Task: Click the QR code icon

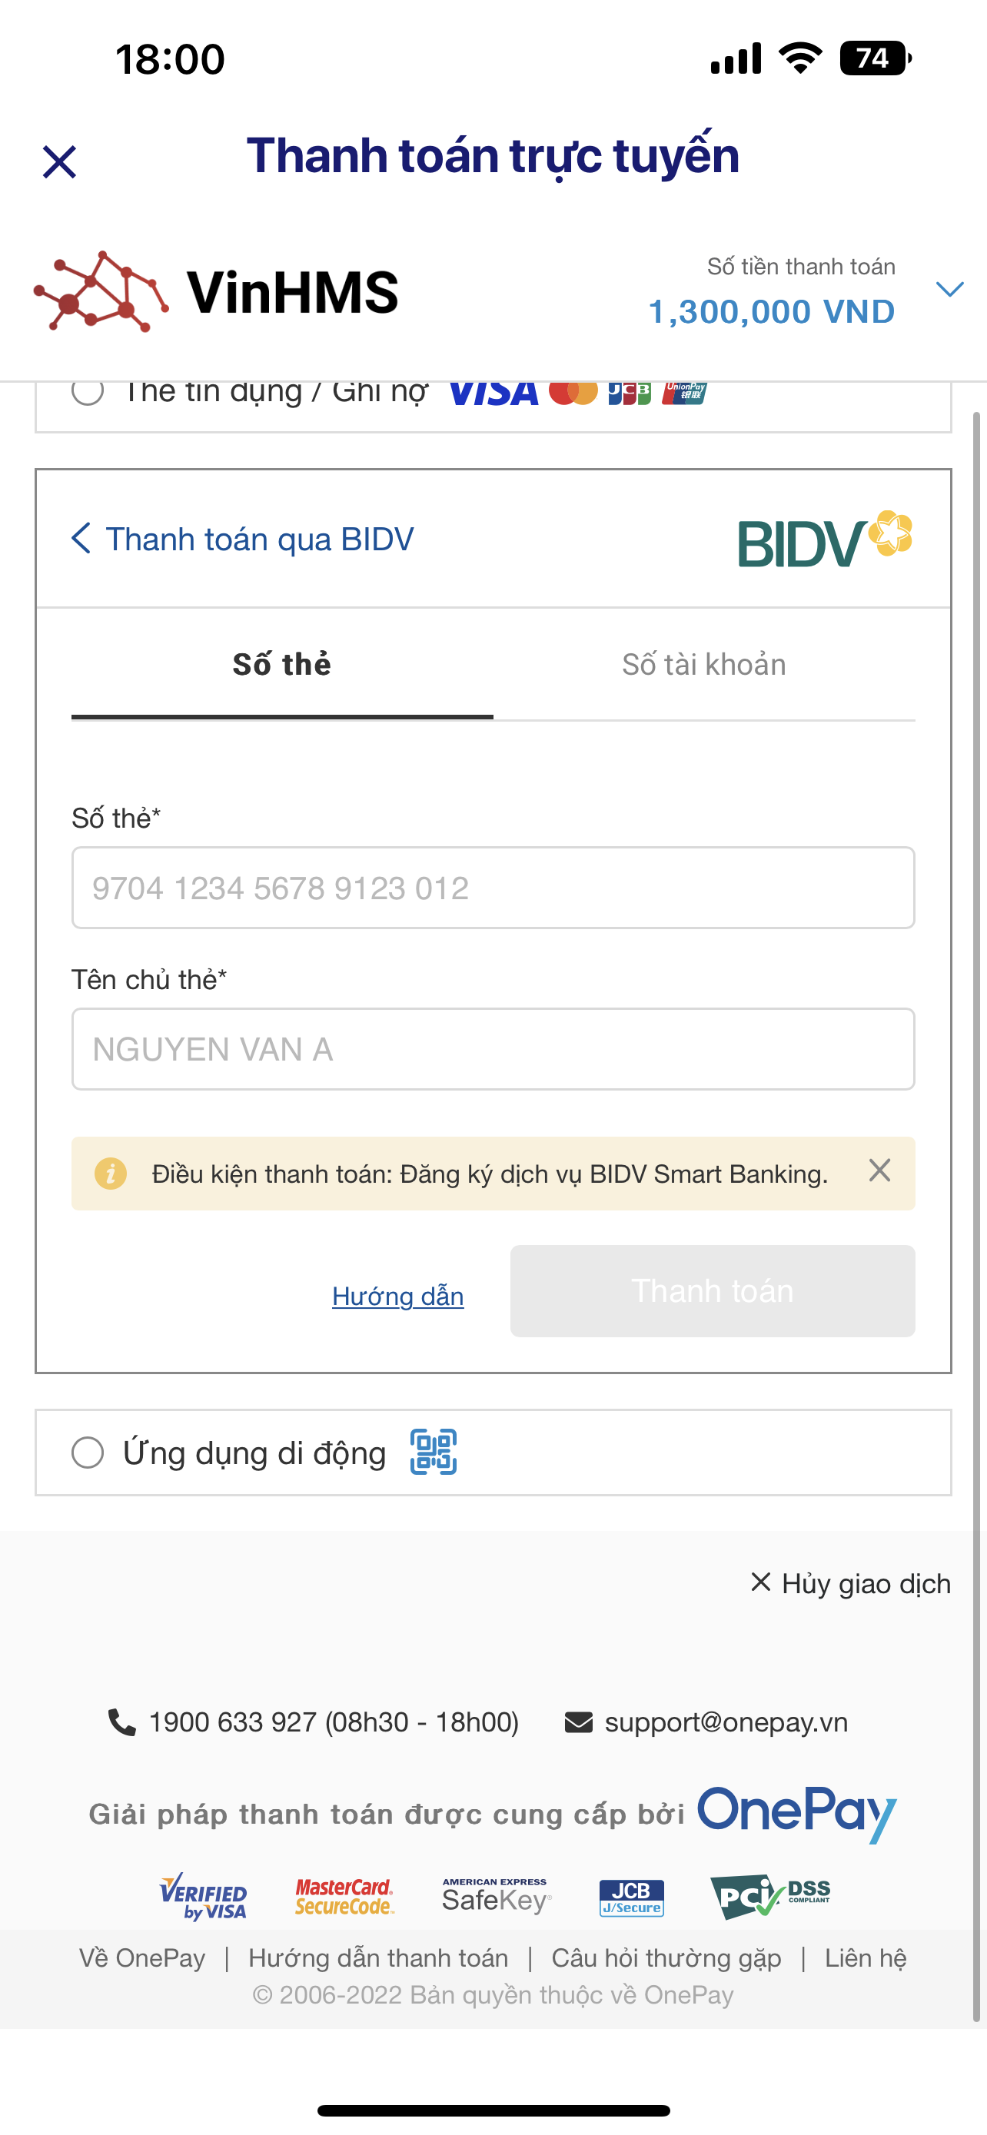Action: coord(434,1452)
